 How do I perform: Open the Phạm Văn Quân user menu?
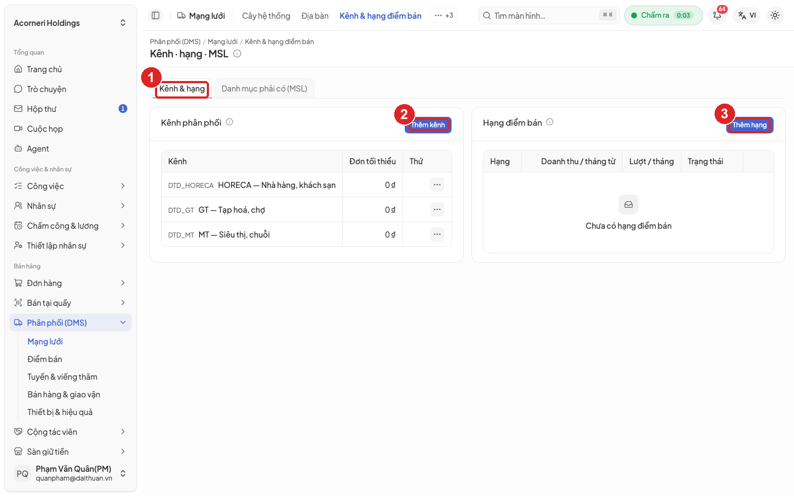click(x=71, y=473)
